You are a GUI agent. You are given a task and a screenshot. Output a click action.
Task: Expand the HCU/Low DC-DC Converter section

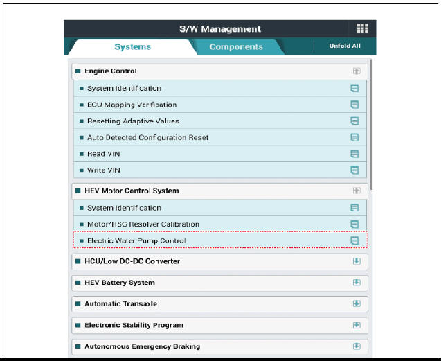coord(357,261)
